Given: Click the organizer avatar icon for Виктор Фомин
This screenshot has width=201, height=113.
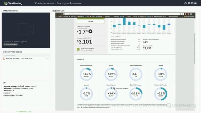Looking at the screenshot, I should click(x=4, y=59).
